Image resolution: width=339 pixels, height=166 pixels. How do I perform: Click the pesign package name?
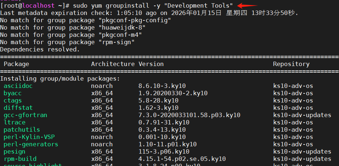[15, 151]
